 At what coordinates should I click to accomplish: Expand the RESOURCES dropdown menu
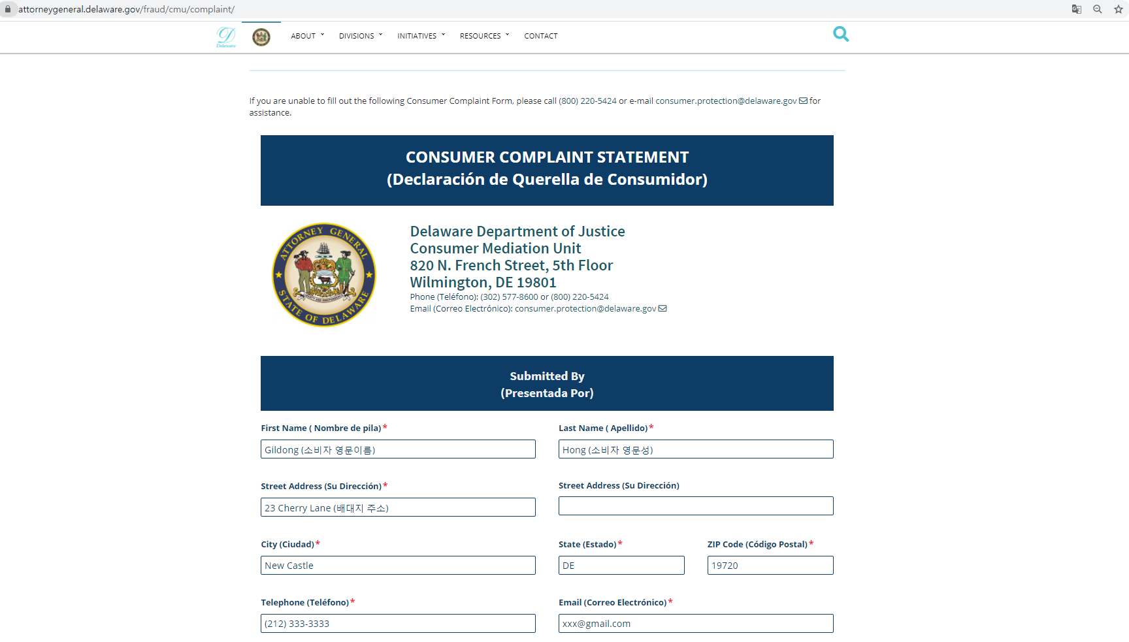point(485,36)
